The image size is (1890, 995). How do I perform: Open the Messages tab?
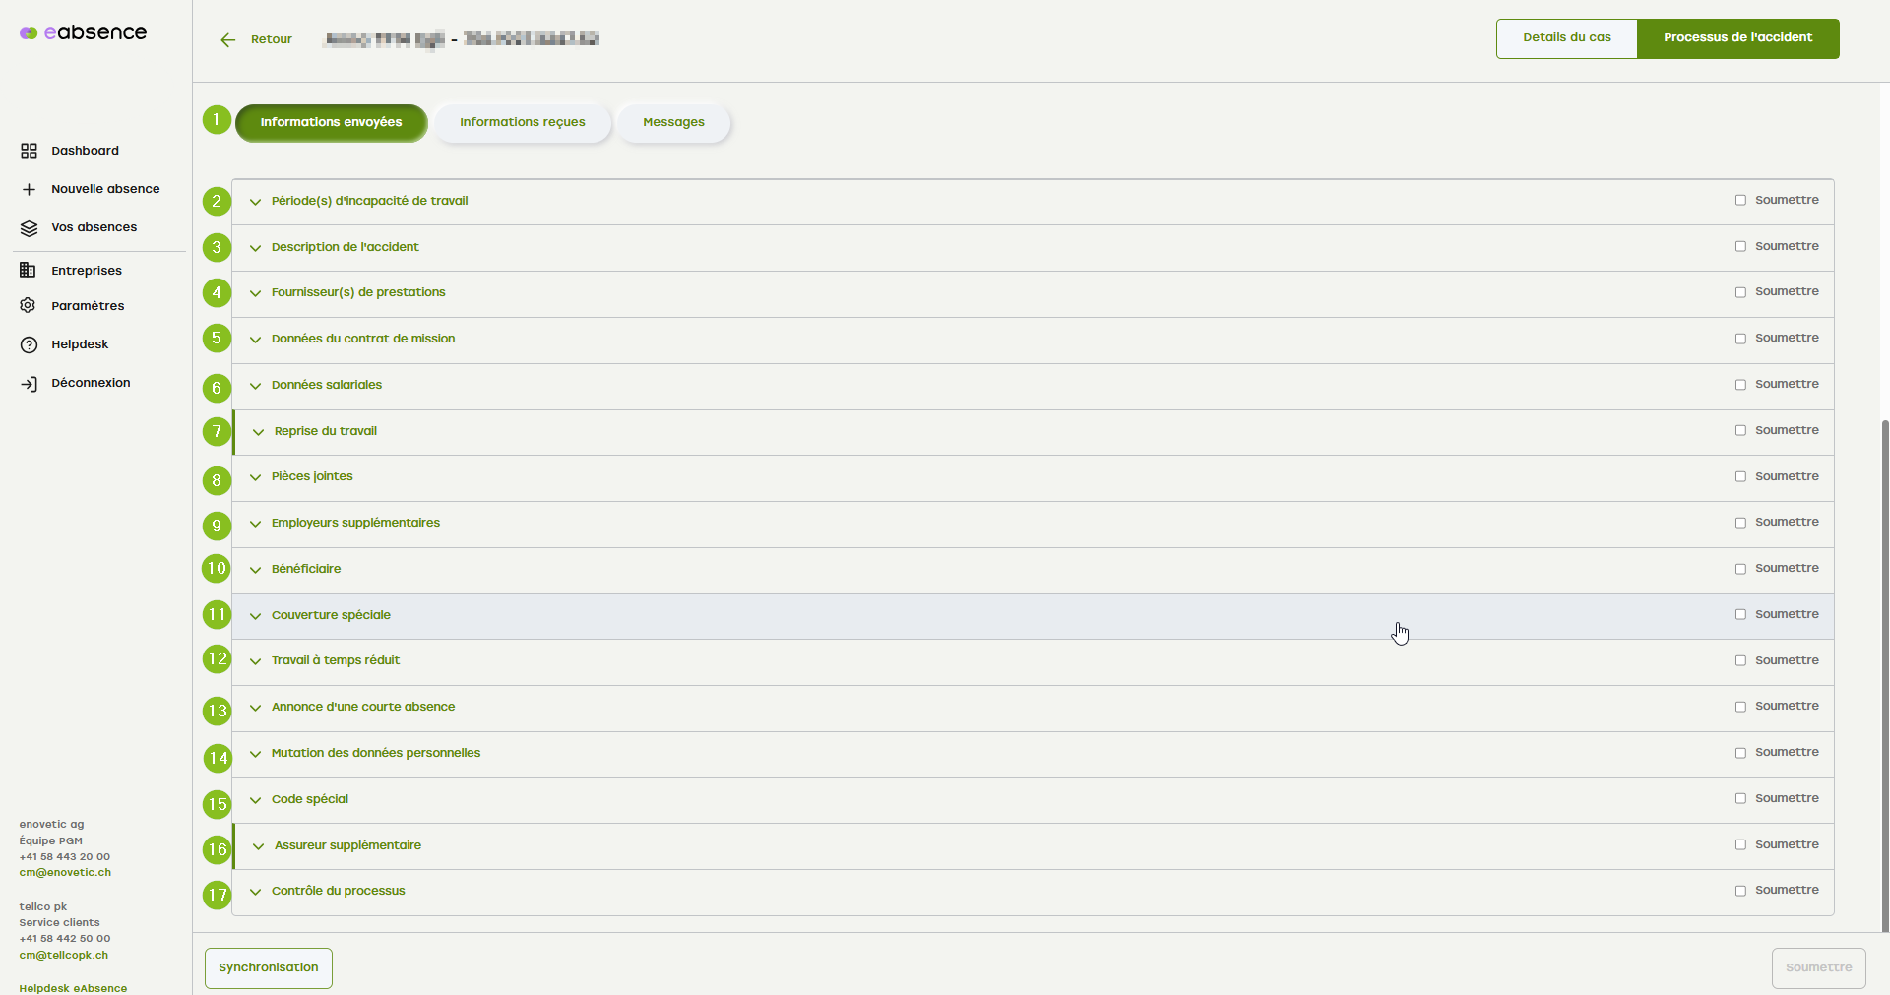click(x=673, y=123)
